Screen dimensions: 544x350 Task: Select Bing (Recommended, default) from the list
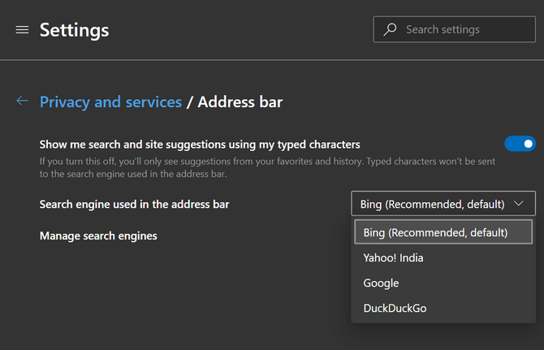click(443, 232)
